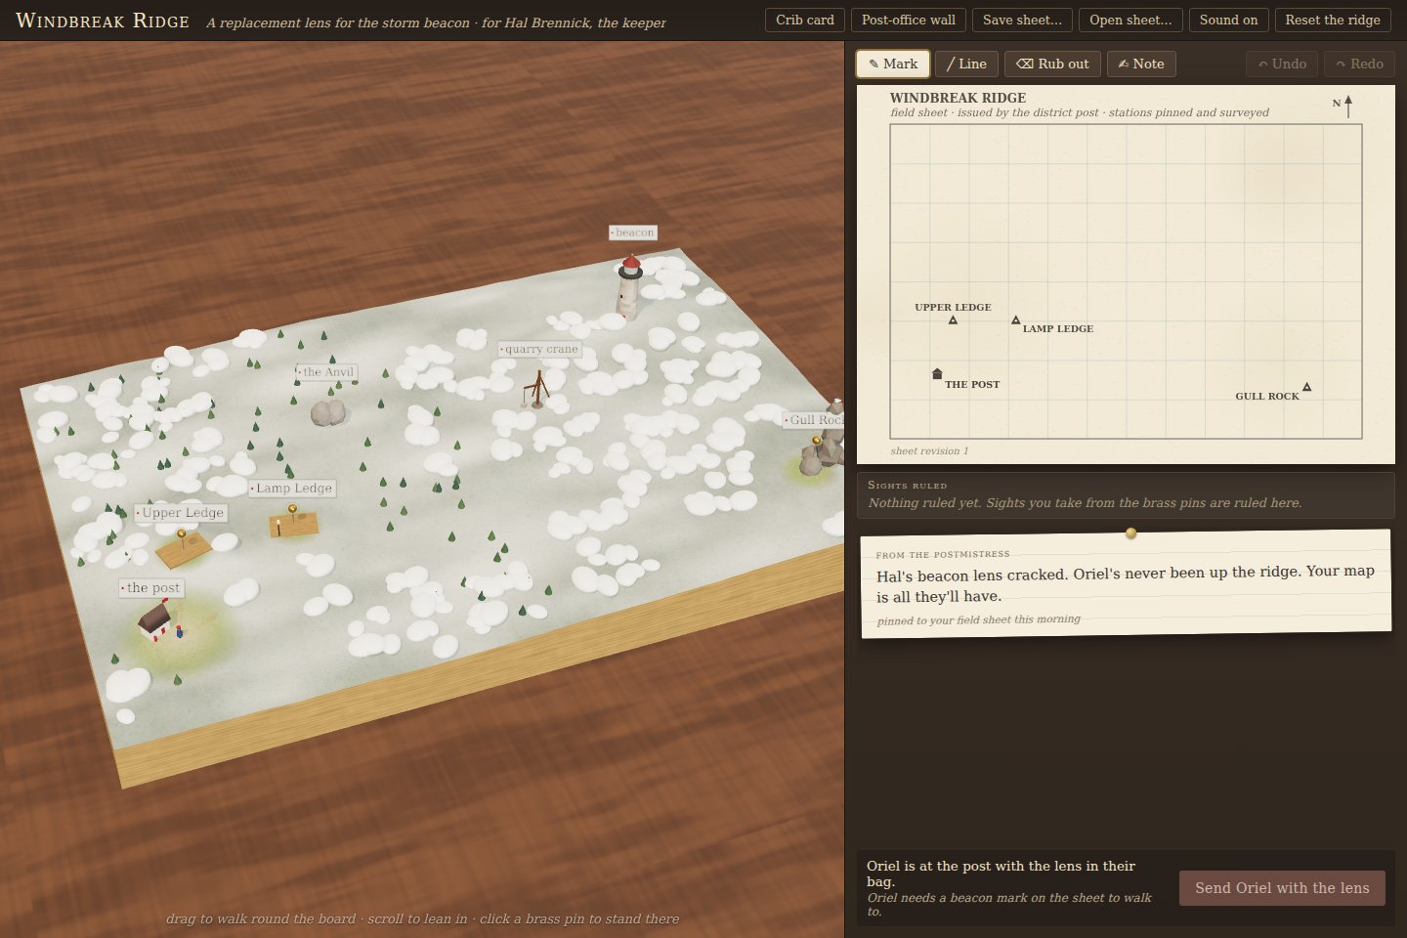Click the brass pin at Gull Rock

pyautogui.click(x=817, y=441)
